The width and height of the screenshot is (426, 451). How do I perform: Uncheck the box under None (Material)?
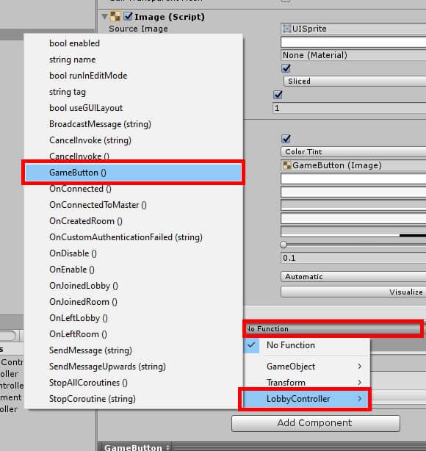pyautogui.click(x=286, y=68)
